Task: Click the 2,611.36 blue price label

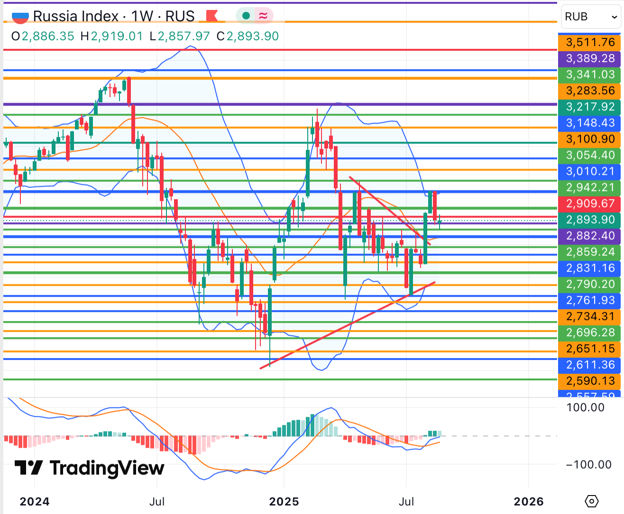Action: [x=590, y=365]
